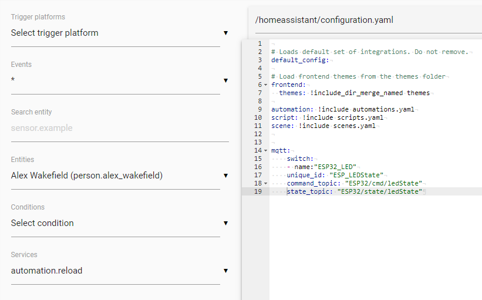Click the switch: line under mqtt
Image resolution: width=482 pixels, height=300 pixels.
tap(300, 159)
